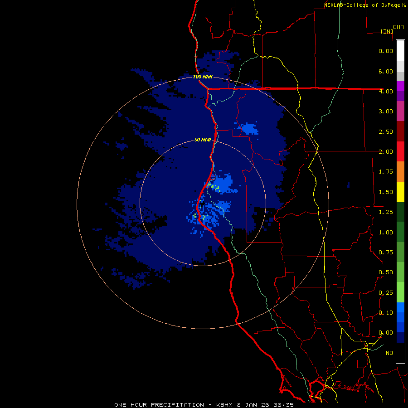Click the 3.00 legend value

(386, 112)
